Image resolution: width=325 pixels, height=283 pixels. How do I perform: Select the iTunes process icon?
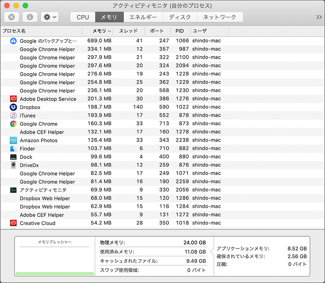pos(13,116)
